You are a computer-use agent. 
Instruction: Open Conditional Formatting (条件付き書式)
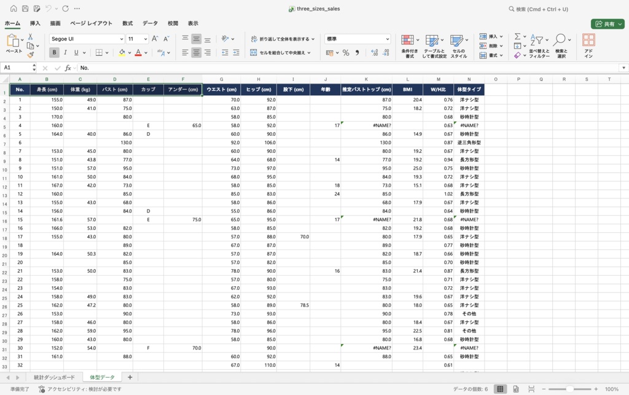pos(410,46)
